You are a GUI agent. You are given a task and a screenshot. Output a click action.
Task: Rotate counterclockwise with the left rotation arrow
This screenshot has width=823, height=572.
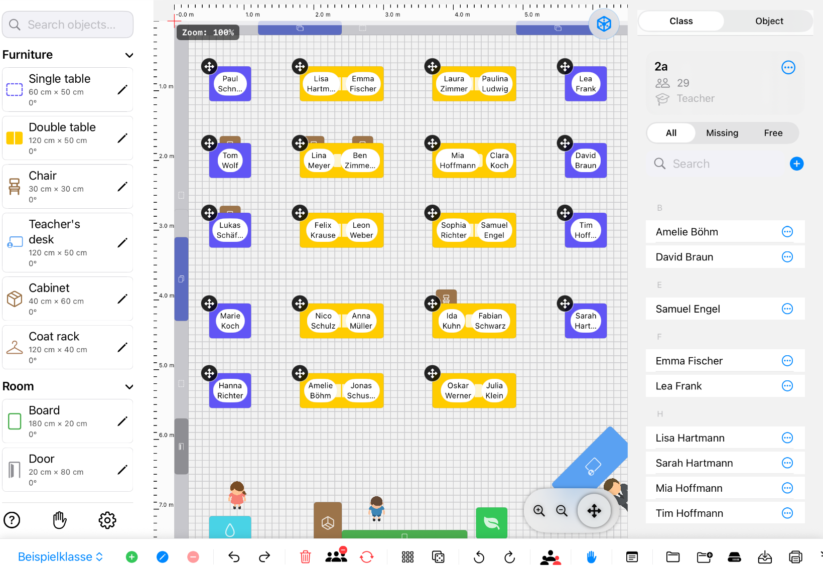coord(479,557)
